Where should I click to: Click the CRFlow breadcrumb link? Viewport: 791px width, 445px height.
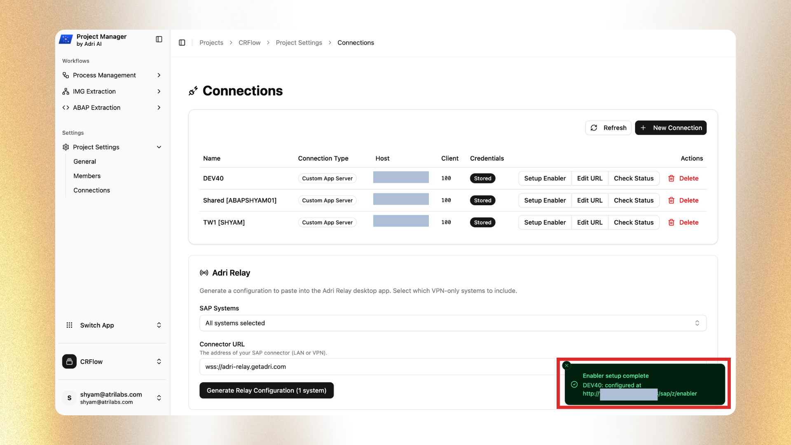point(249,42)
